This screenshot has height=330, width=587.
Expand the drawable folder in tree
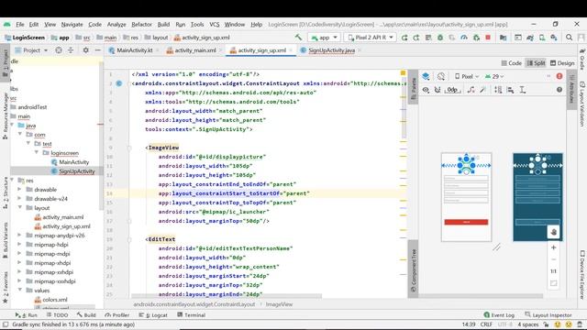tap(19, 190)
